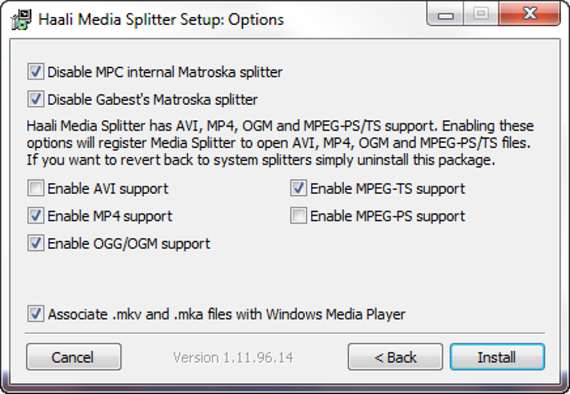
Task: Check Enable MPEG-PS support
Action: [x=298, y=216]
